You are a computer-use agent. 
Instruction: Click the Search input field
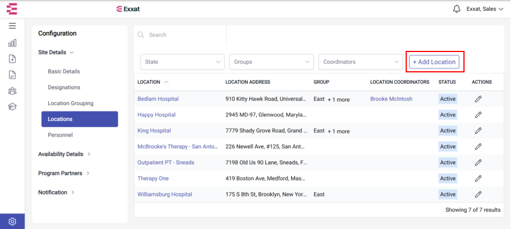[x=180, y=35]
